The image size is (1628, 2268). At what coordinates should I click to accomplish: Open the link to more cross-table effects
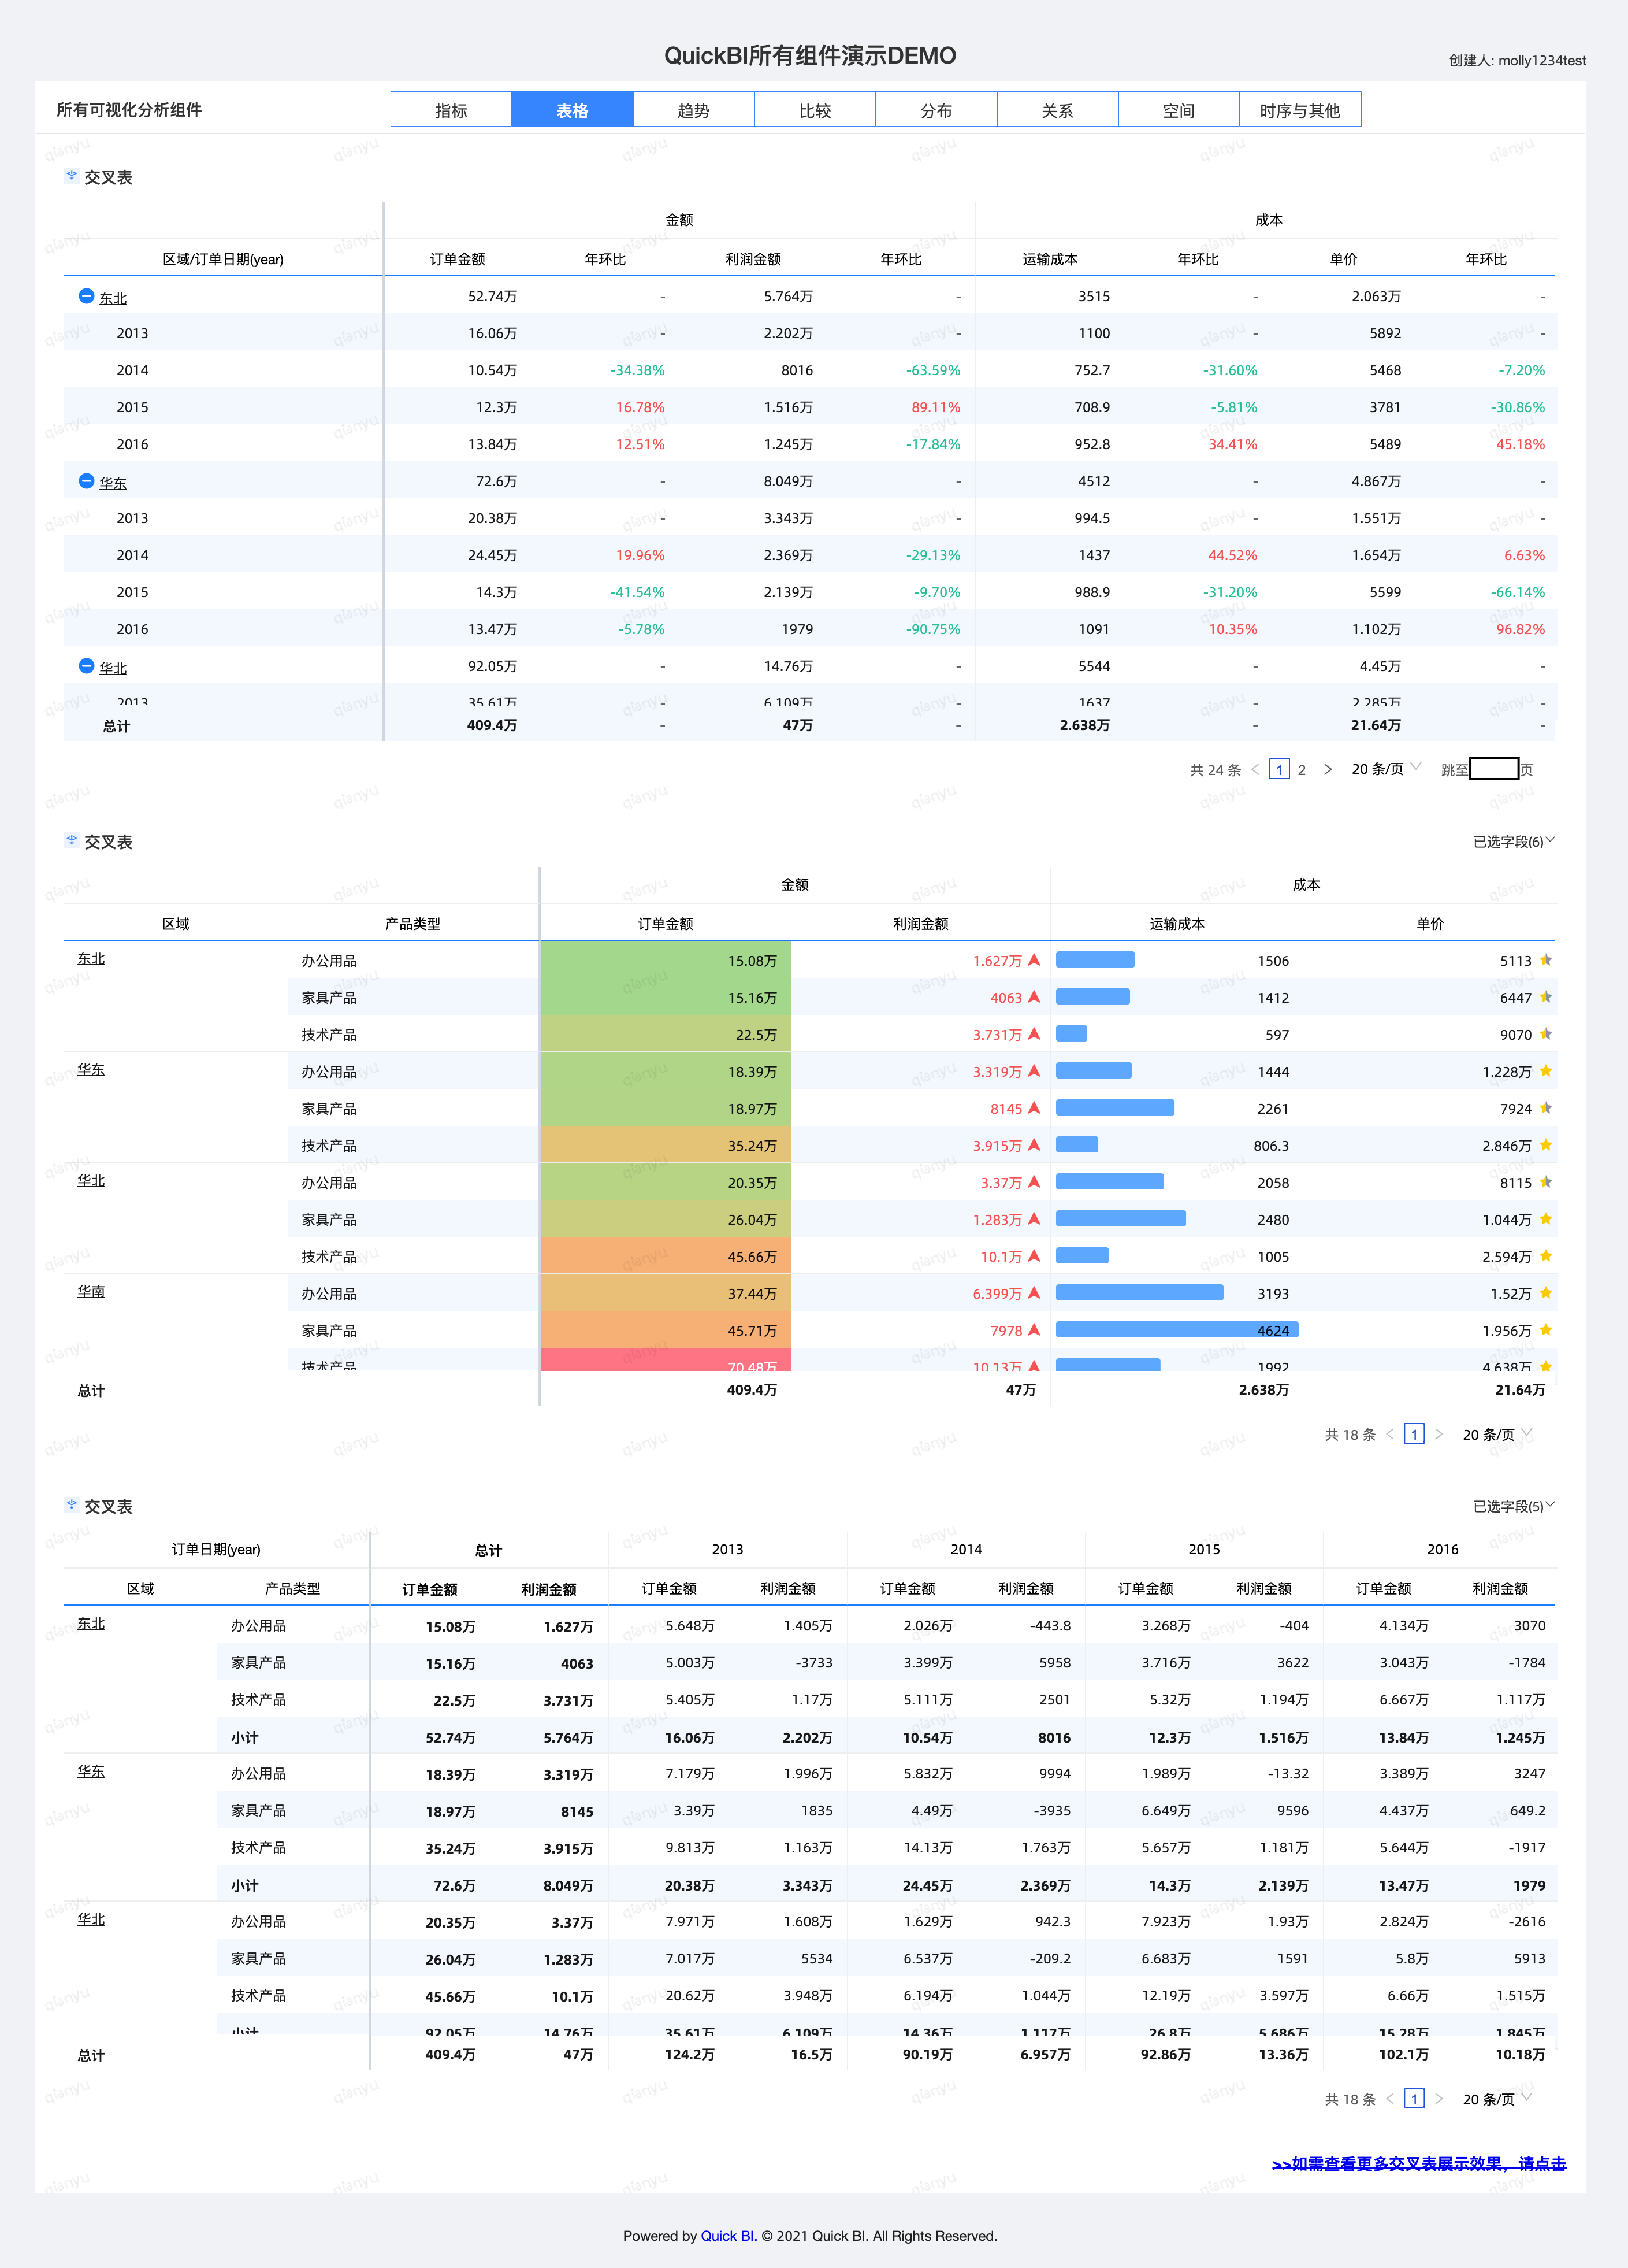tap(1418, 2163)
